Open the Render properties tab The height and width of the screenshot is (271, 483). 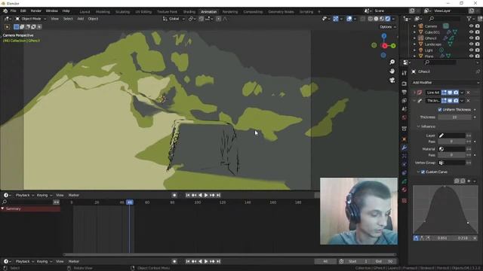point(405,84)
